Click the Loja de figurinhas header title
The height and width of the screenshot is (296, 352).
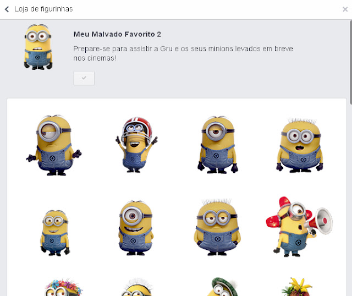point(43,9)
